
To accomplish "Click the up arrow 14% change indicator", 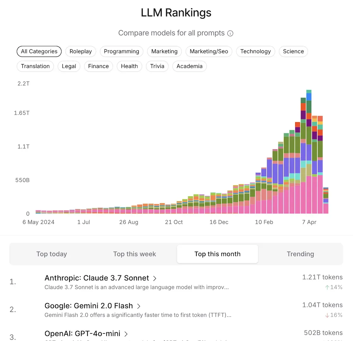I will click(x=334, y=287).
